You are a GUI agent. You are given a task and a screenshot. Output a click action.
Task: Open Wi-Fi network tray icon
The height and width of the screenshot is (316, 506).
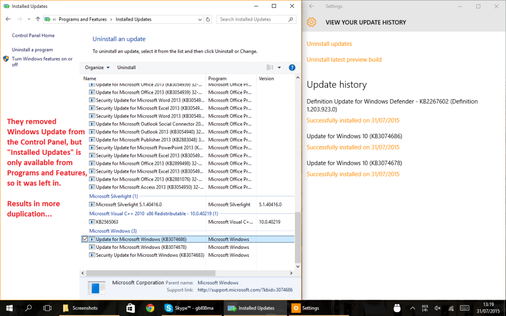(451, 308)
